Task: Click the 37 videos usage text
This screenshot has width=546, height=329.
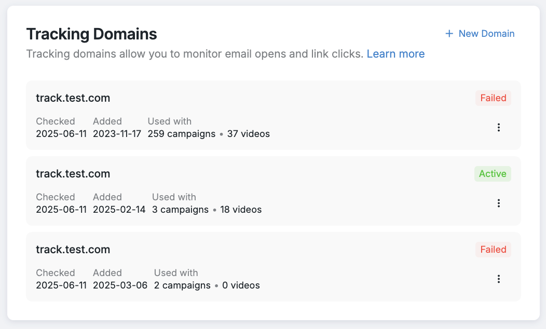Action: pos(249,134)
